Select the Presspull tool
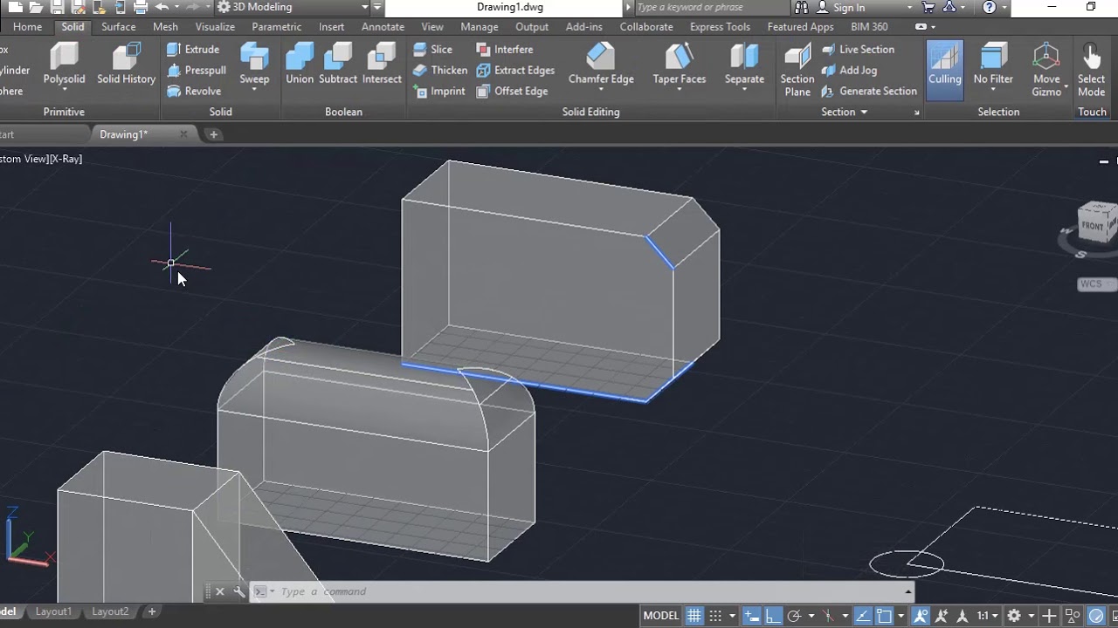1118x628 pixels. click(197, 71)
